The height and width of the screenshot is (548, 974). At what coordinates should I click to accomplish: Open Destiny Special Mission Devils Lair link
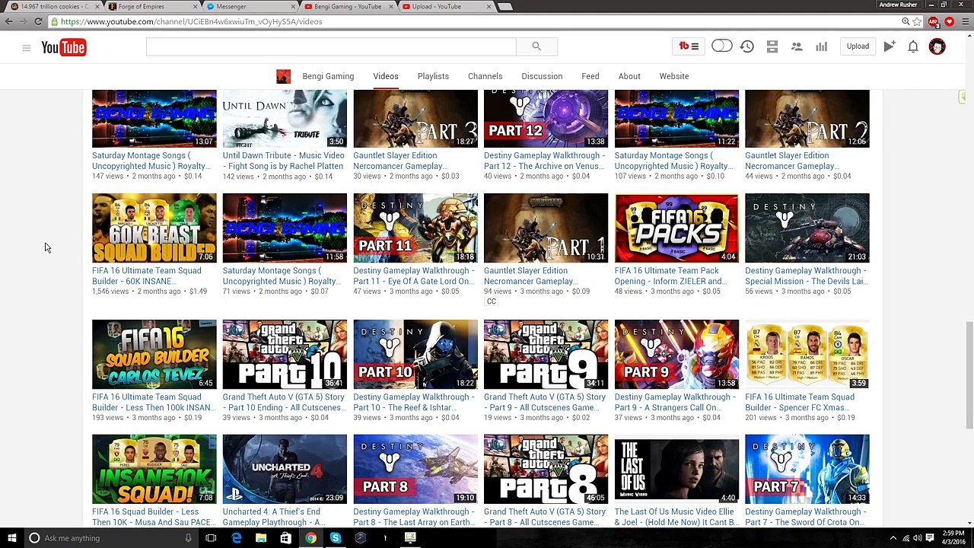(806, 276)
